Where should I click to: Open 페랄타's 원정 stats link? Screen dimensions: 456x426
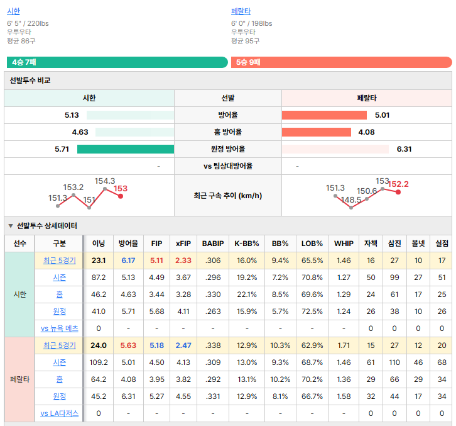59,396
